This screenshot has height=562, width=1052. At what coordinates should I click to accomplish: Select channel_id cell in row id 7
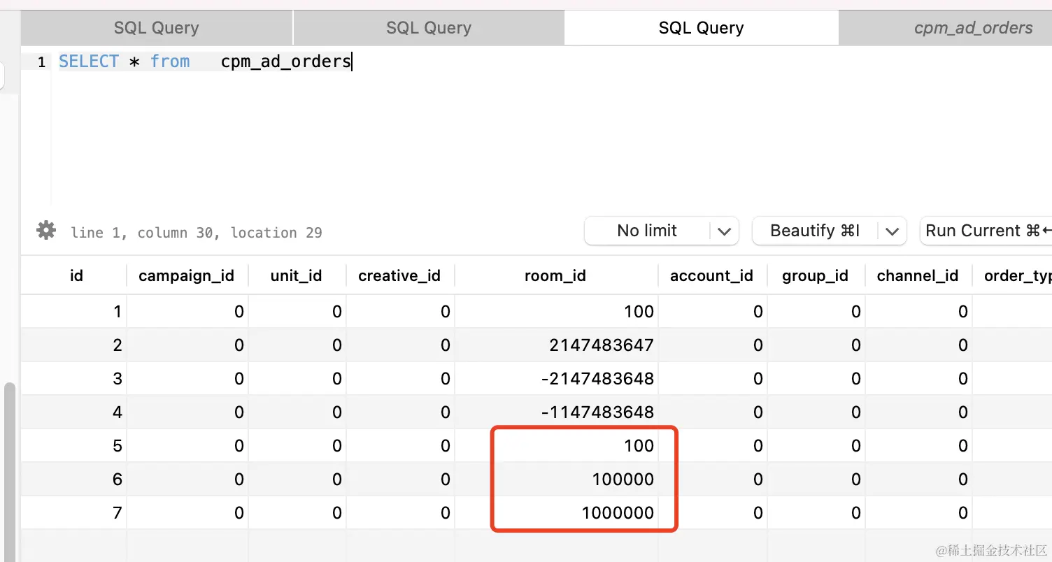point(918,512)
